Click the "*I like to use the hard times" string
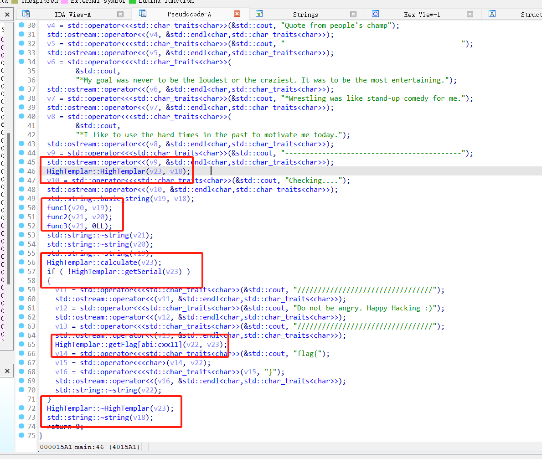This screenshot has height=459, width=542. pyautogui.click(x=209, y=135)
